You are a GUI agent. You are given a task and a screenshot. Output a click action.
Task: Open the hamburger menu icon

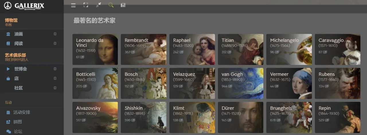(73, 5)
